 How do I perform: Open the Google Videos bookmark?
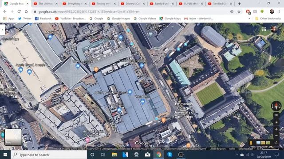145,19
